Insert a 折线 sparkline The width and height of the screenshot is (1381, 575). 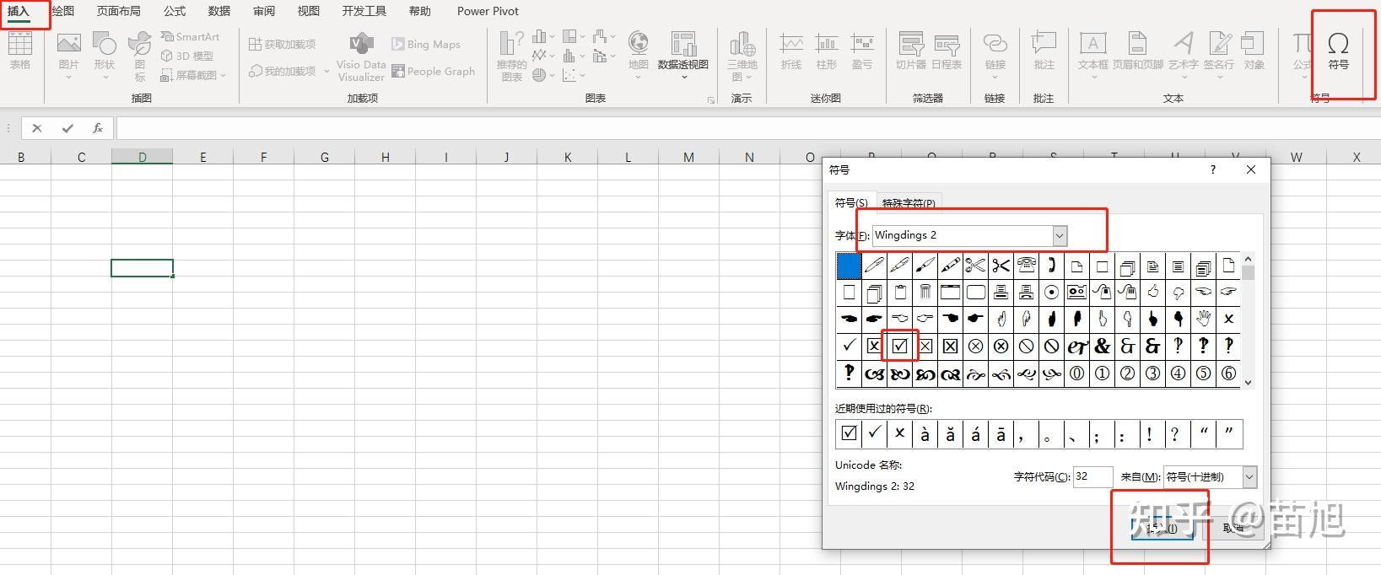point(790,51)
